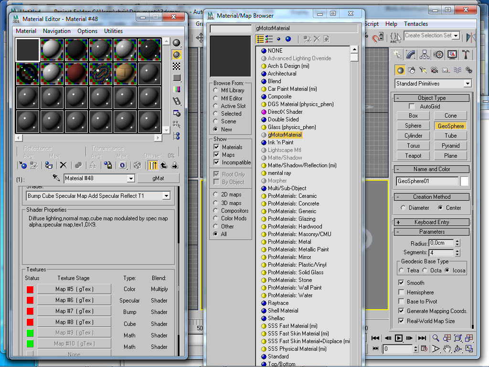Image resolution: width=489 pixels, height=367 pixels.
Task: Collapse the Creation Method rollout
Action: (432, 197)
